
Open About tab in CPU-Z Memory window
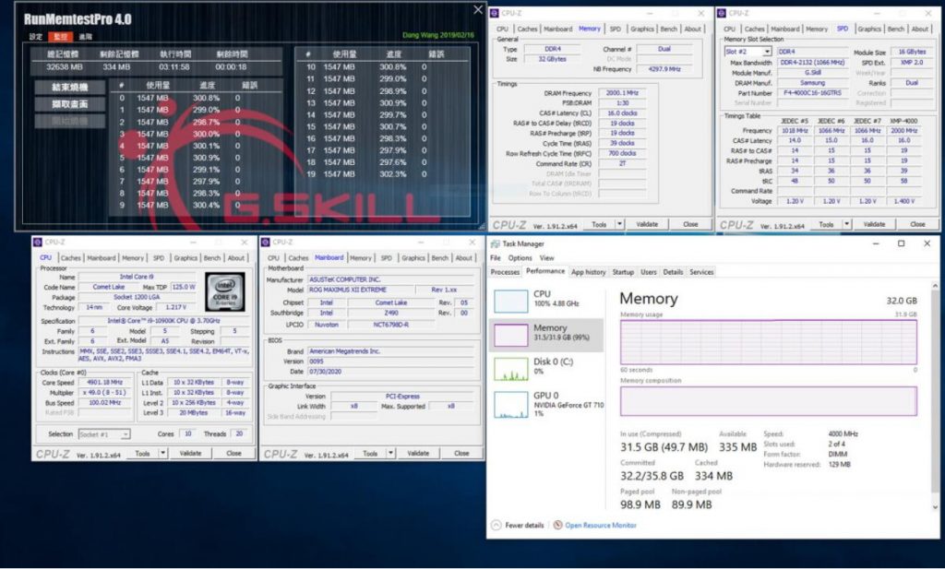[x=693, y=29]
